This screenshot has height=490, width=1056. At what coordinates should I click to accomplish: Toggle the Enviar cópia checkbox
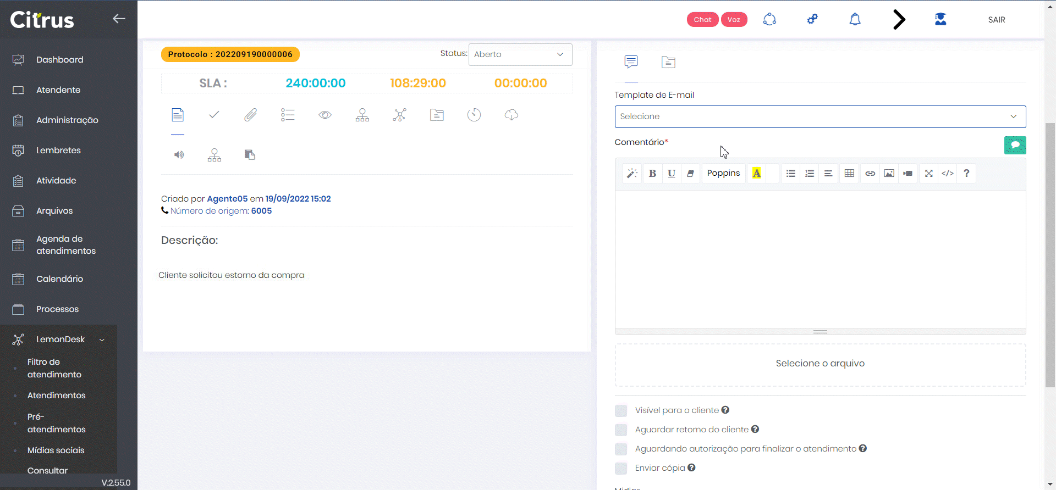(x=621, y=469)
